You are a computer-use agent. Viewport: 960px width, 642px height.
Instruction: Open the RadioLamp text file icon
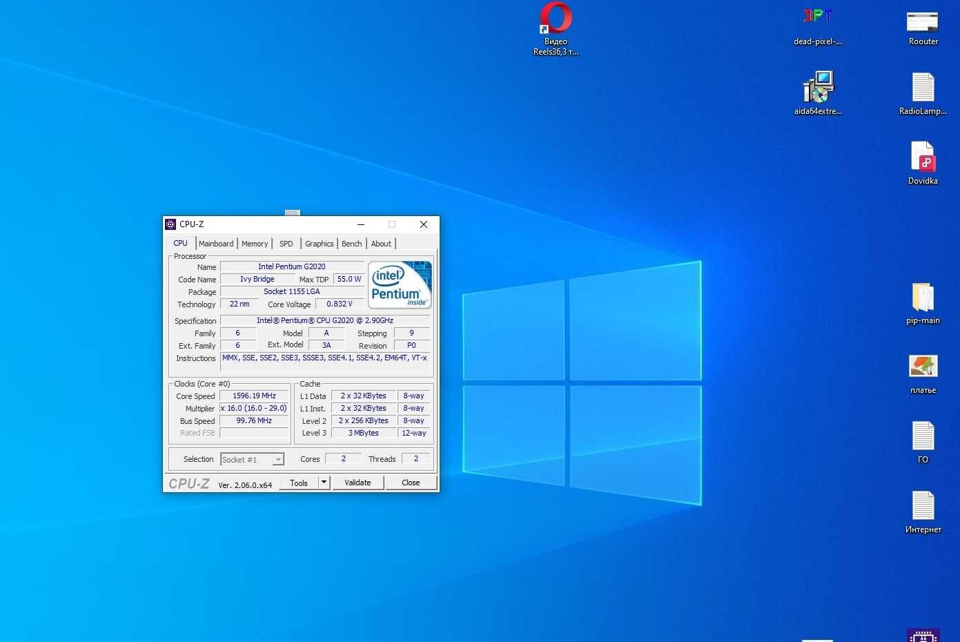click(x=923, y=87)
